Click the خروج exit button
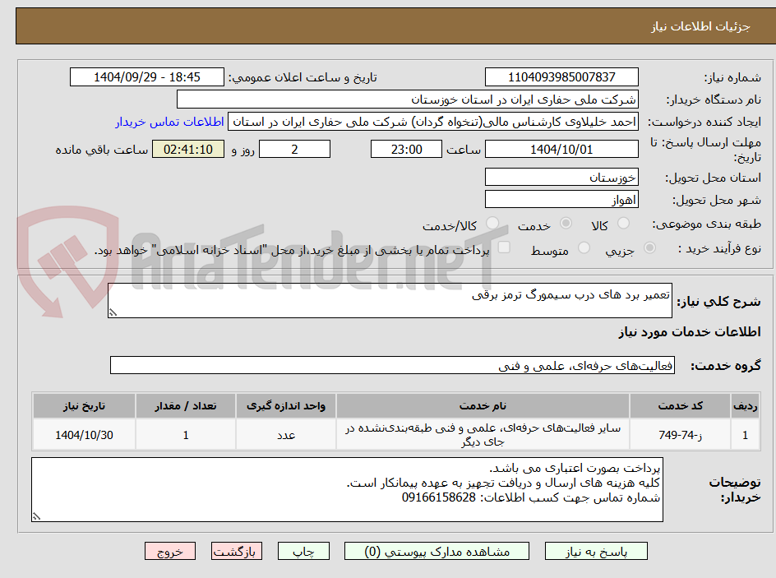Screen dimensions: 776x578 (x=170, y=551)
